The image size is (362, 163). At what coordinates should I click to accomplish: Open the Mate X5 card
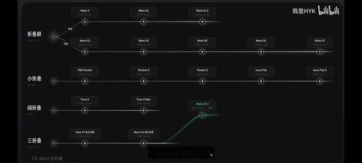pos(202,42)
